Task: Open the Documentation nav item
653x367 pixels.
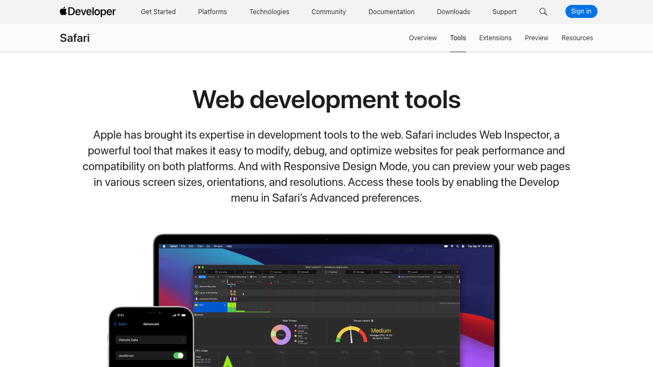Action: (x=391, y=11)
